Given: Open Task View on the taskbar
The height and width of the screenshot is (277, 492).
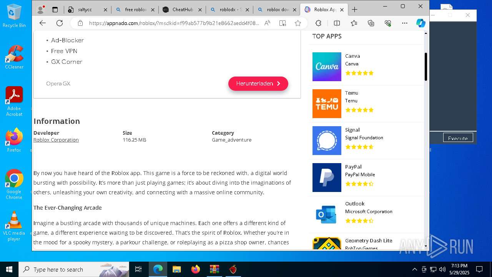Looking at the screenshot, I should pos(138,269).
